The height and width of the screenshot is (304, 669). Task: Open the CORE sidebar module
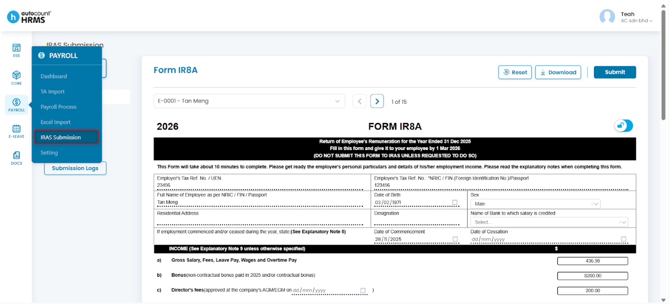[17, 78]
